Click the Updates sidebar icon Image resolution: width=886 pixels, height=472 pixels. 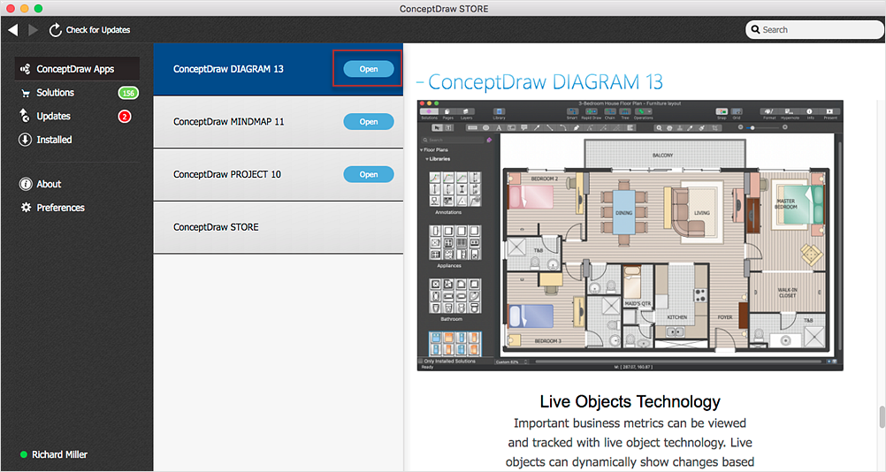coord(24,116)
